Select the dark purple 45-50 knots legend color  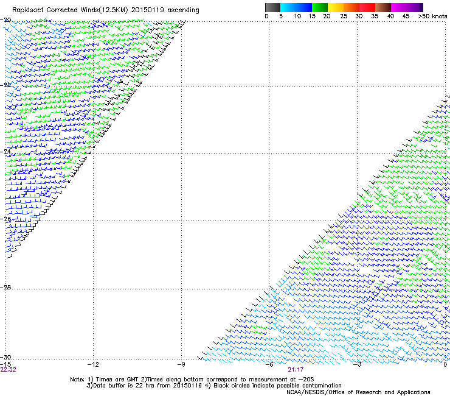(x=415, y=7)
